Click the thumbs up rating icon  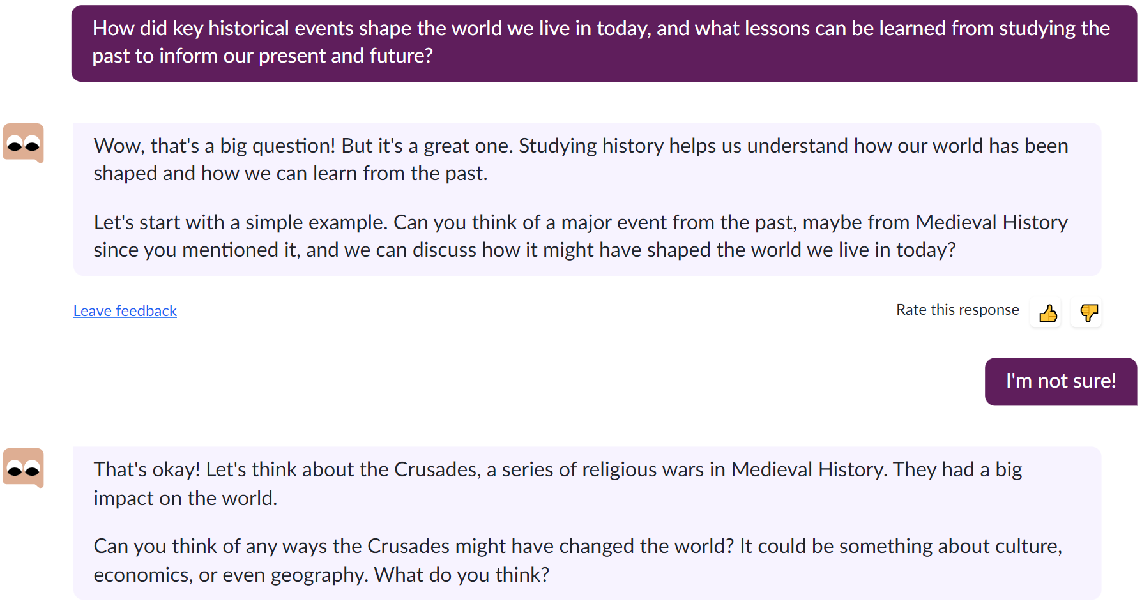(x=1047, y=313)
